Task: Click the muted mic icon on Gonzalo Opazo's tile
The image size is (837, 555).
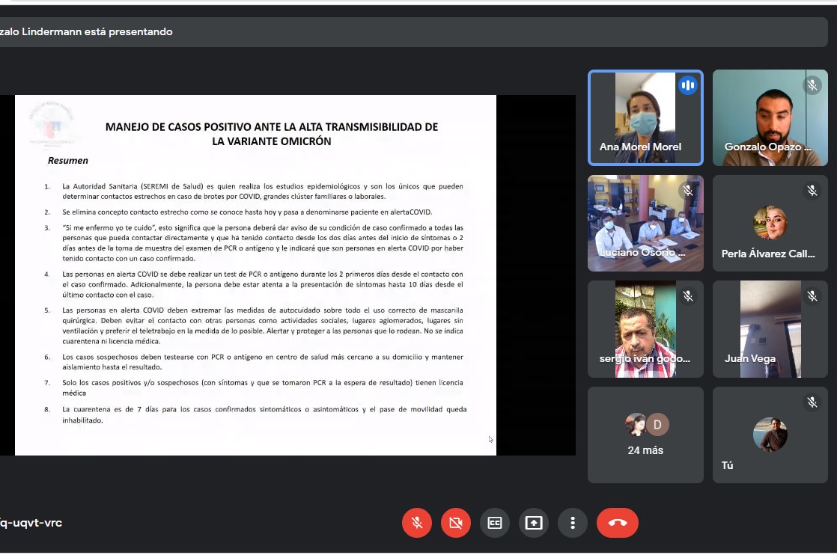Action: [x=812, y=85]
